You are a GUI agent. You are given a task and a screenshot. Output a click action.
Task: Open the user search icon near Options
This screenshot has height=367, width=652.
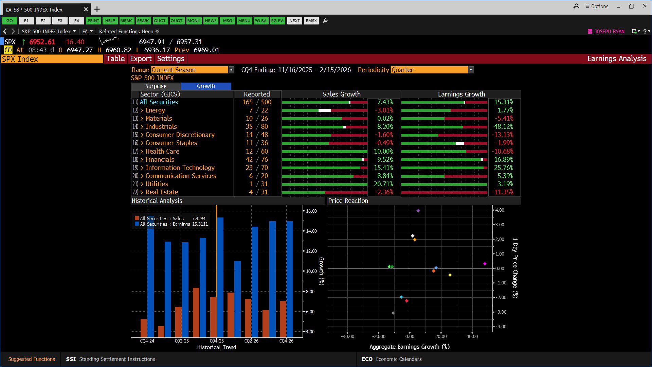click(576, 6)
